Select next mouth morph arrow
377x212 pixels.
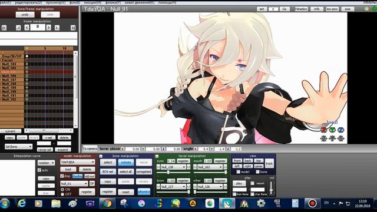(225, 167)
